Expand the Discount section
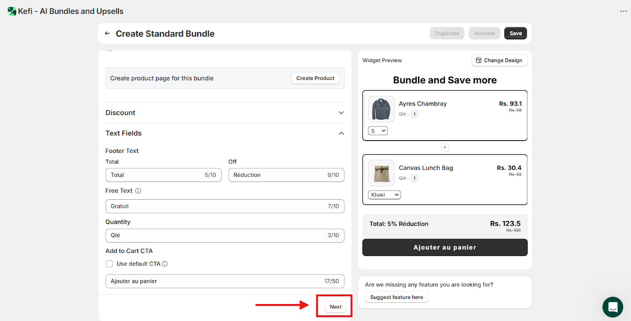The height and width of the screenshot is (321, 631). [x=341, y=113]
